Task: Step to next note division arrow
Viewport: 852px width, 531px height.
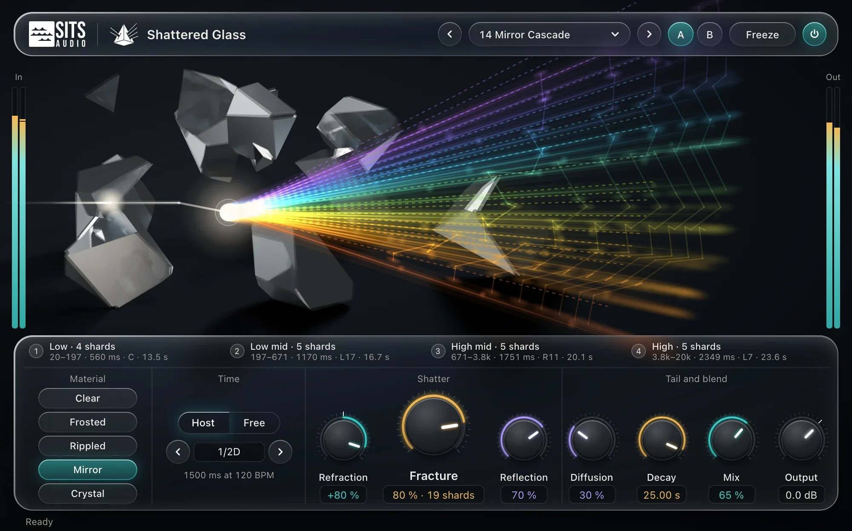Action: (280, 452)
